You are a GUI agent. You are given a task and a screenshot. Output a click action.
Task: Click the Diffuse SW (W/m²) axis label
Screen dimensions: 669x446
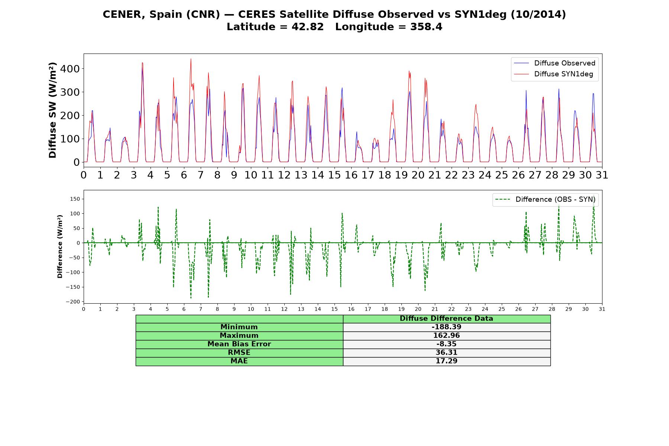53,110
